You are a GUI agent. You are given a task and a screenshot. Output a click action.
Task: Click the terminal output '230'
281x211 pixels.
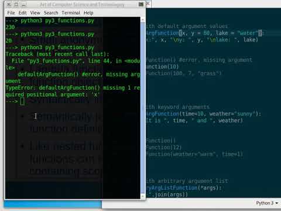coord(10,27)
